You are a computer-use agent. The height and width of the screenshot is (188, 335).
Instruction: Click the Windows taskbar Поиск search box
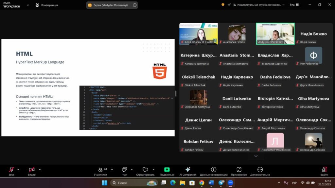point(134,183)
